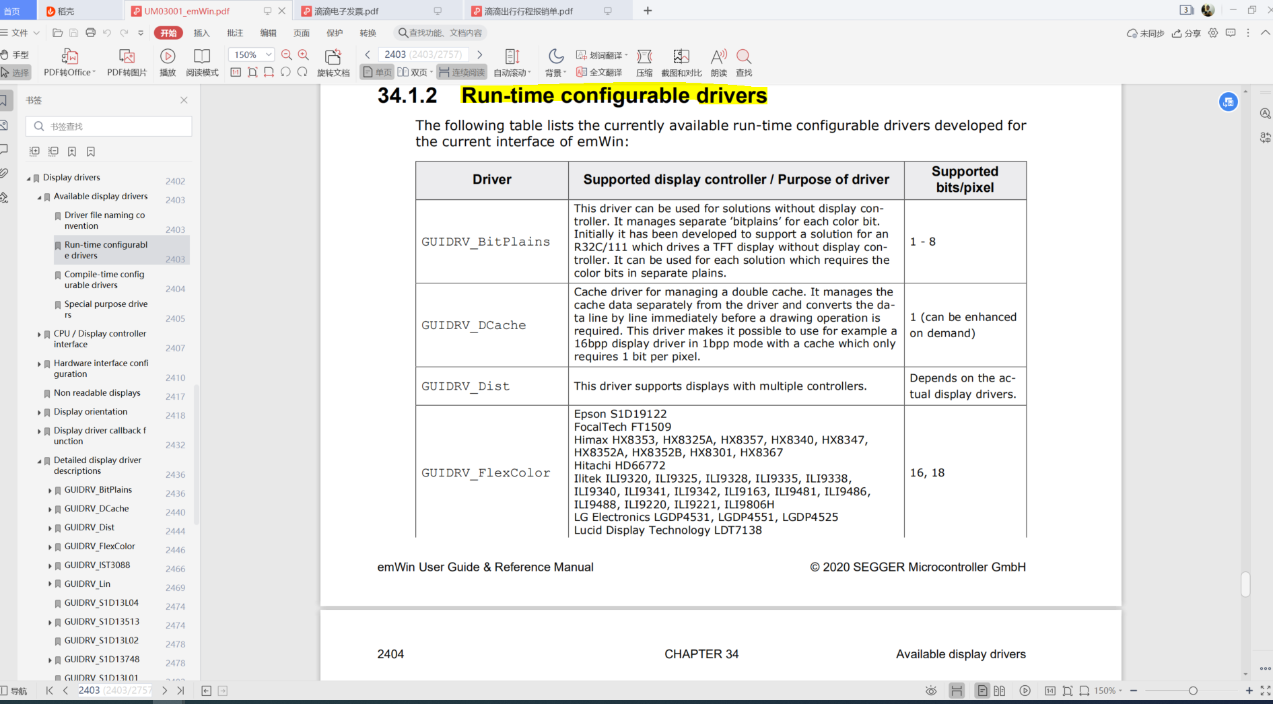
Task: Click the fit width icon in toolbar
Action: click(x=269, y=72)
